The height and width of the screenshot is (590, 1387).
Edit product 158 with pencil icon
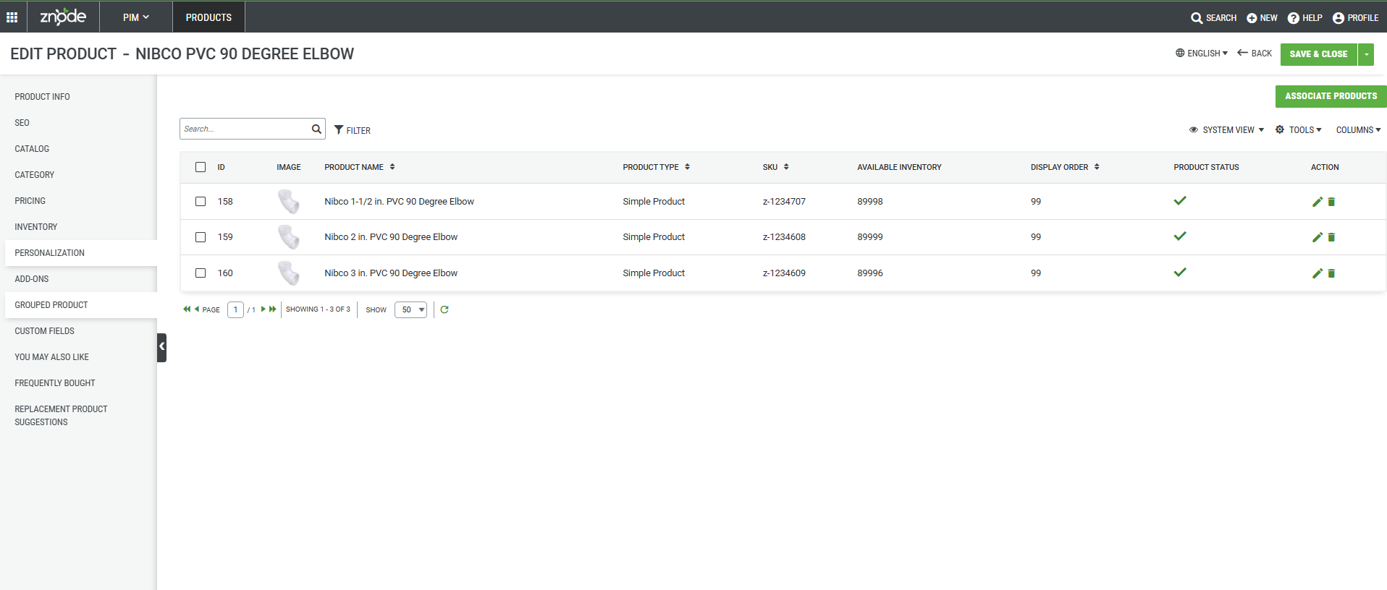pos(1318,202)
